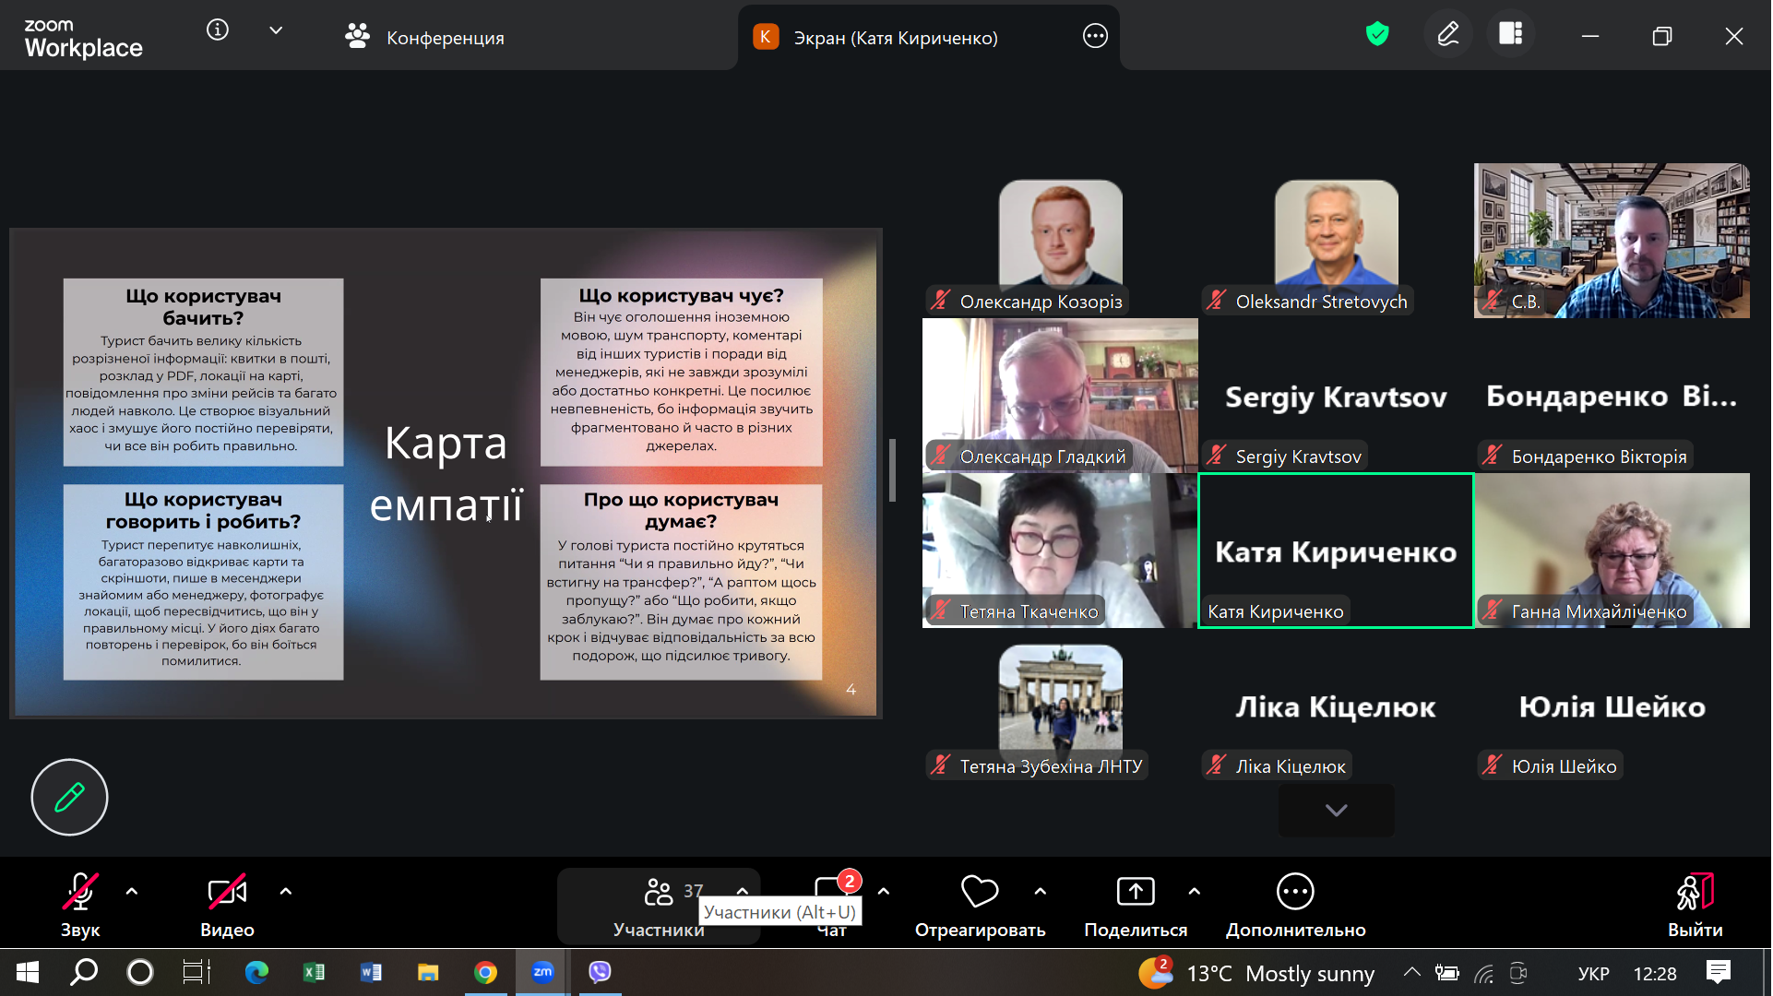Unmute the Звук microphone

pyautogui.click(x=80, y=893)
